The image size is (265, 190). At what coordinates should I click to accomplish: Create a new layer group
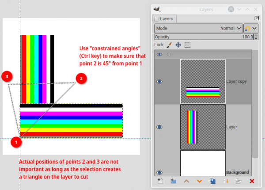point(173,181)
